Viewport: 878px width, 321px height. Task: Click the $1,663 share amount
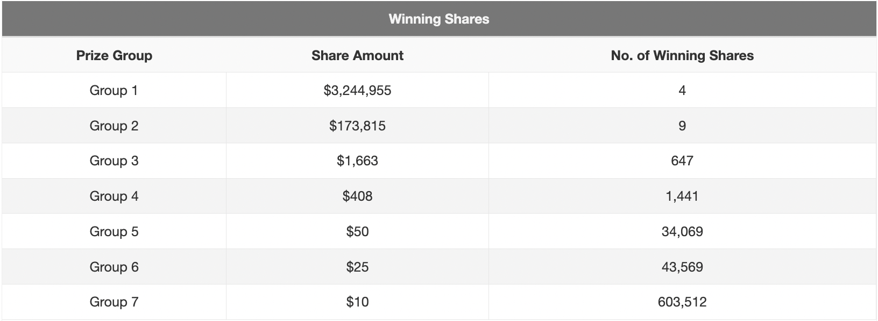click(x=357, y=160)
